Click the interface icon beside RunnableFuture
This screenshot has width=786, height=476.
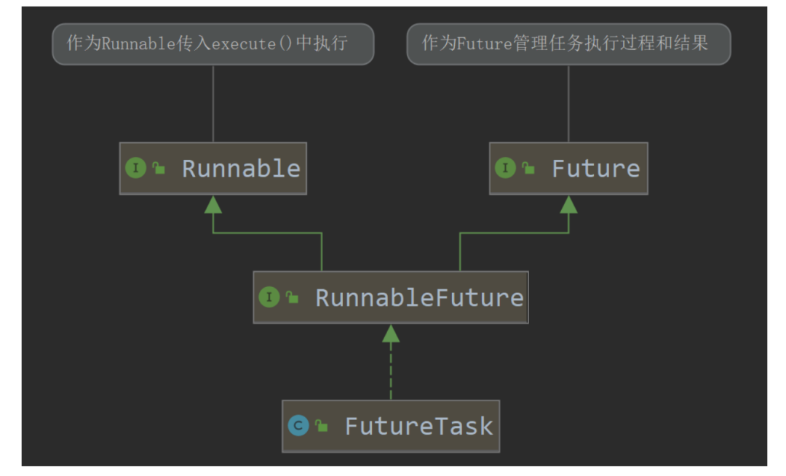click(269, 297)
